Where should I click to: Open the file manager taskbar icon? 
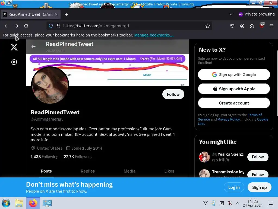[19, 203]
